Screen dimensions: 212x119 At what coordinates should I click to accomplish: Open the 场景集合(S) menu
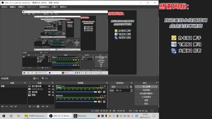tap(44, 7)
